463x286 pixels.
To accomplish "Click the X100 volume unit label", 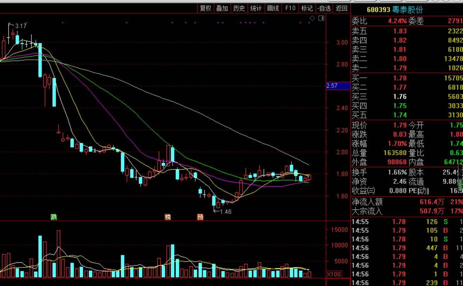I will point(334,274).
